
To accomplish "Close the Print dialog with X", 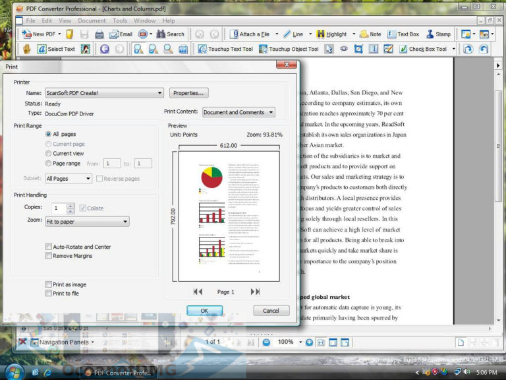I will (x=287, y=65).
